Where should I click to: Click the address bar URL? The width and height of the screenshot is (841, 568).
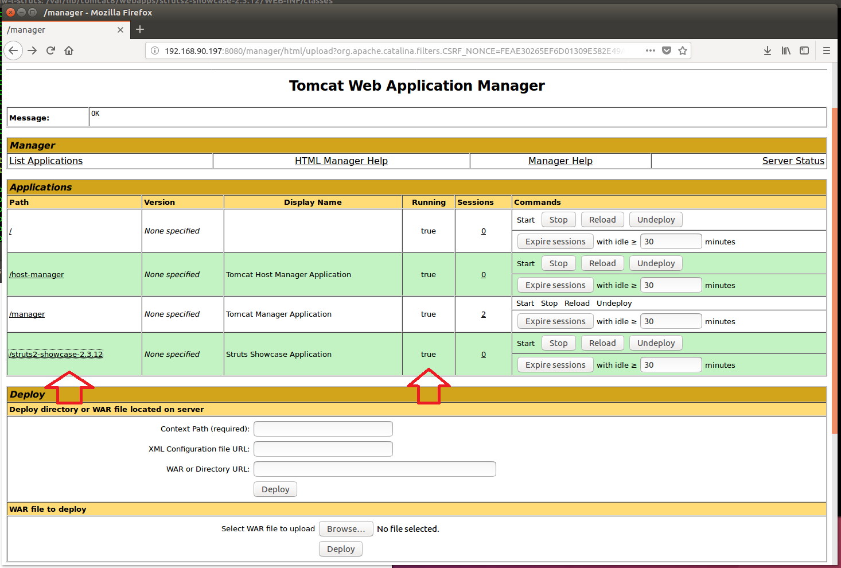[394, 51]
